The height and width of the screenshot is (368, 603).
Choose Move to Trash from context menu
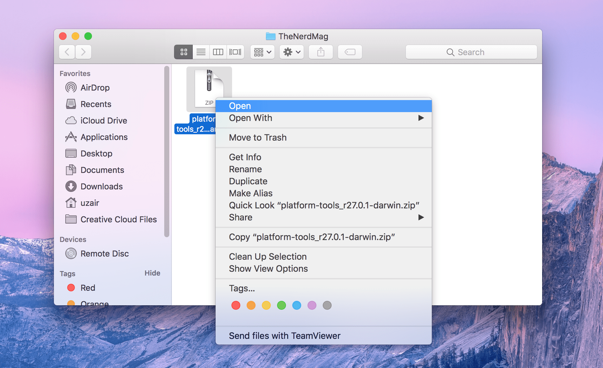[x=258, y=138]
